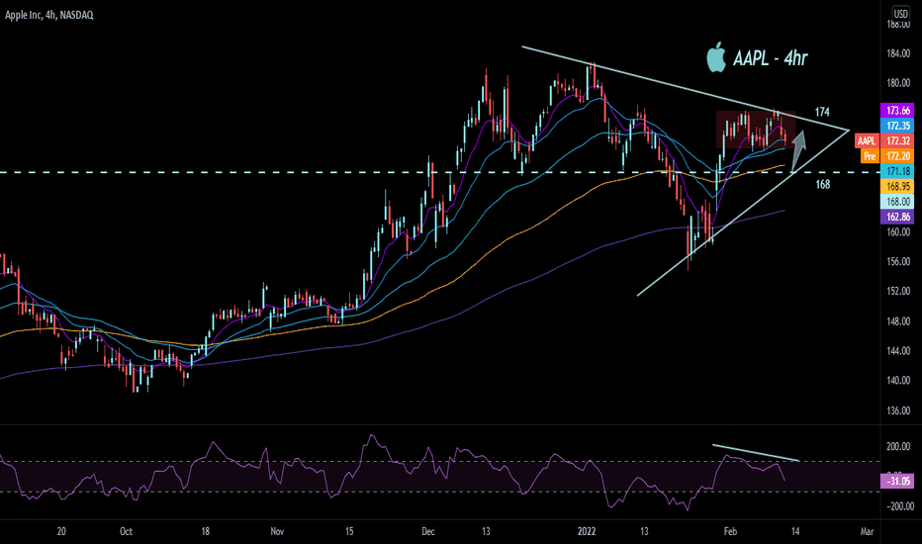This screenshot has width=922, height=544.
Task: Click the 2022 year marker on time axis
Action: tap(587, 532)
